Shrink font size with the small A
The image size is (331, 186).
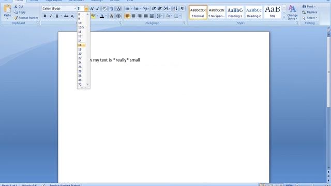click(97, 9)
